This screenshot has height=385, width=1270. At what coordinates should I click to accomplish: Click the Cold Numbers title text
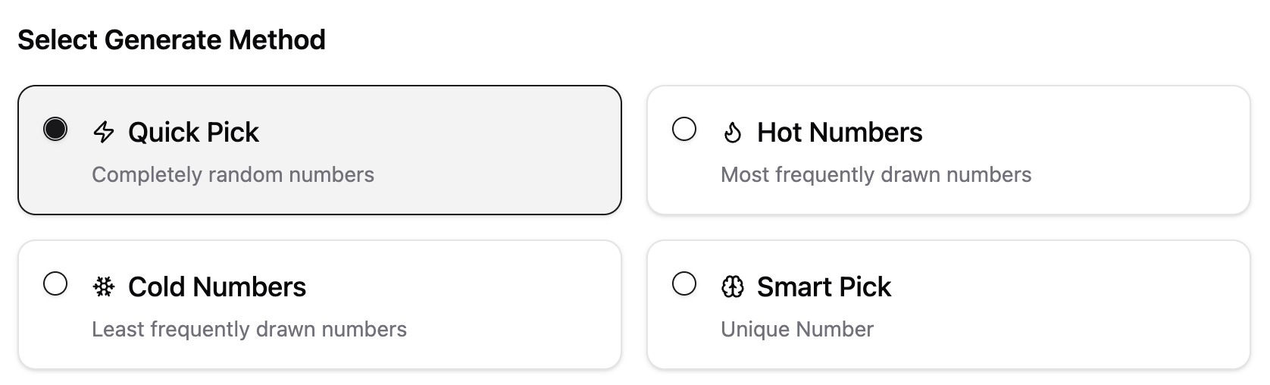217,287
